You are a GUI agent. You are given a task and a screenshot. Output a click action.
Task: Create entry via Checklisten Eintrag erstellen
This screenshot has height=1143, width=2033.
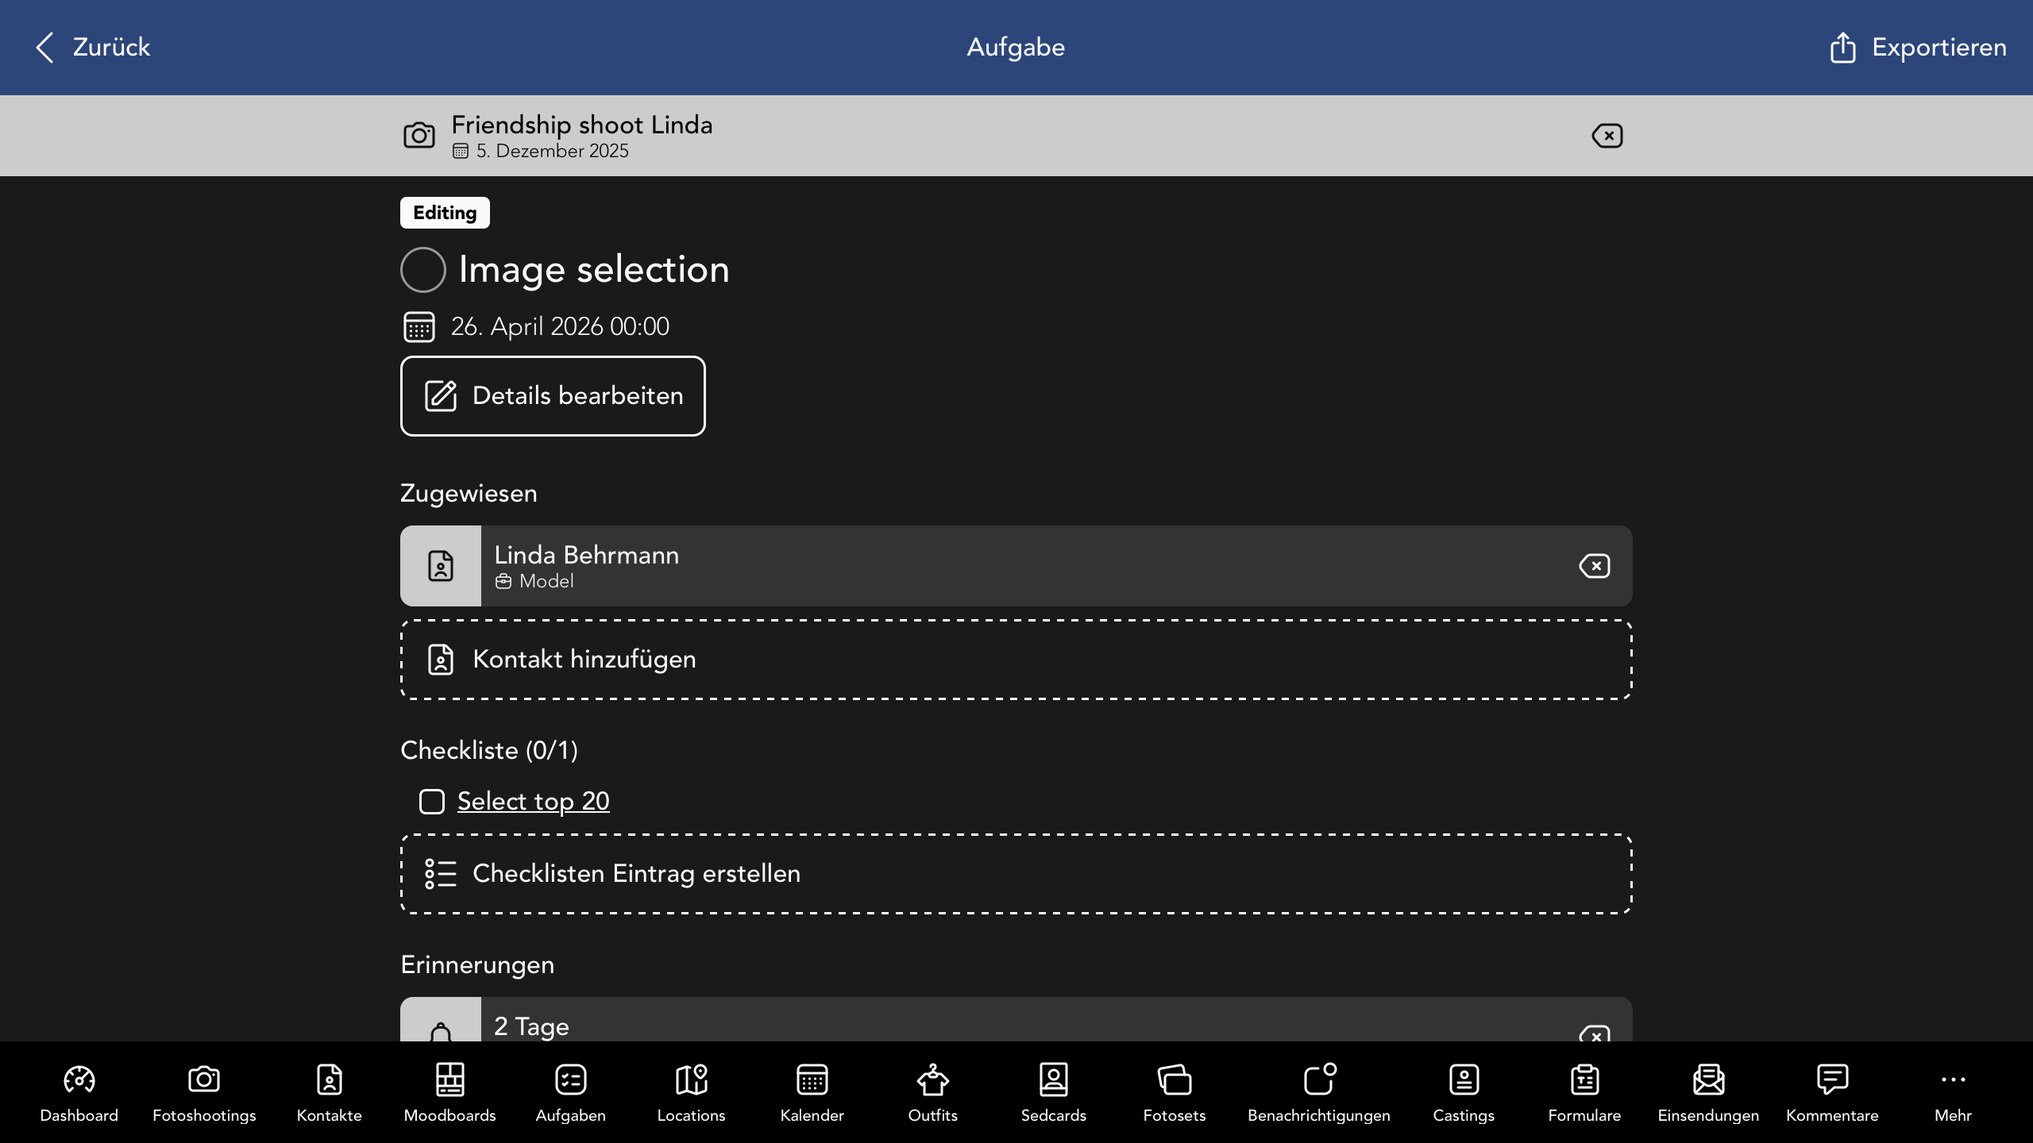(1016, 874)
